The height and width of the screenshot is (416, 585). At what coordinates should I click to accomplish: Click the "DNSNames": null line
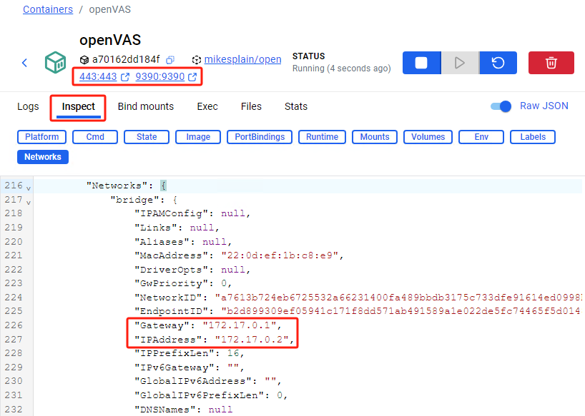pos(183,410)
